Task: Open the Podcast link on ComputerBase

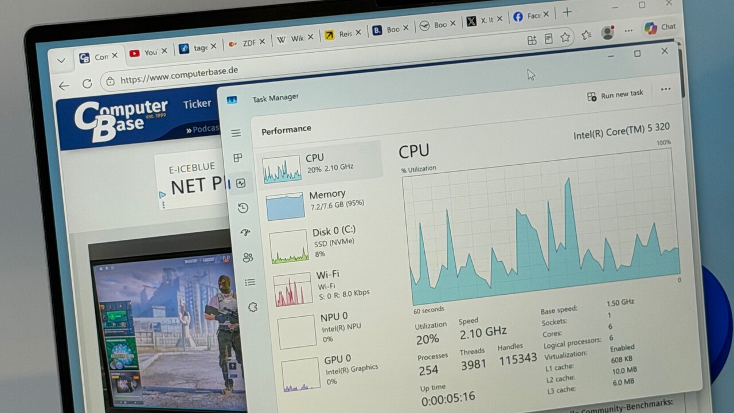Action: (203, 129)
